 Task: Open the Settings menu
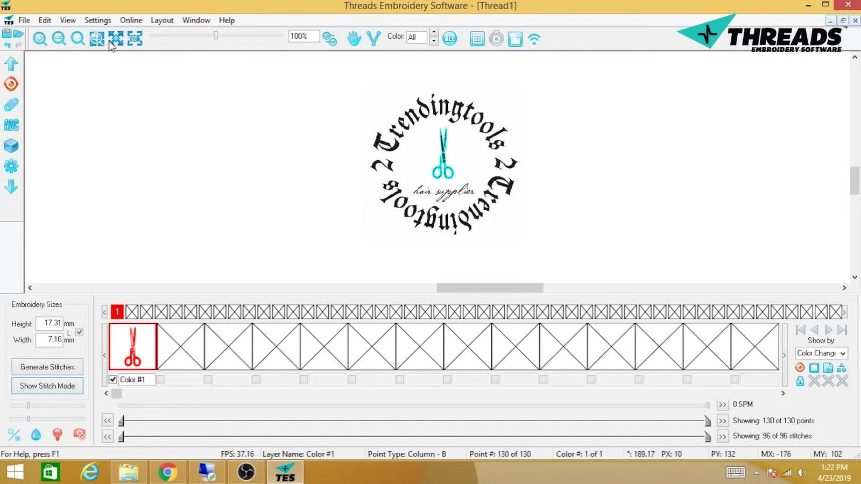[97, 20]
